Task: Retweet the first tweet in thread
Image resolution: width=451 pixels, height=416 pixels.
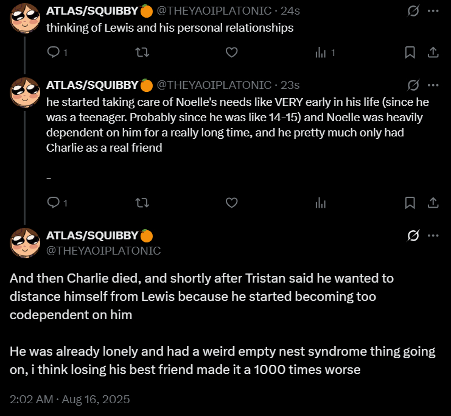Action: click(141, 53)
